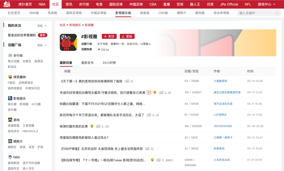Open the 每日话题 sidebar link
Screen dimensions: 284x171
click(14, 61)
